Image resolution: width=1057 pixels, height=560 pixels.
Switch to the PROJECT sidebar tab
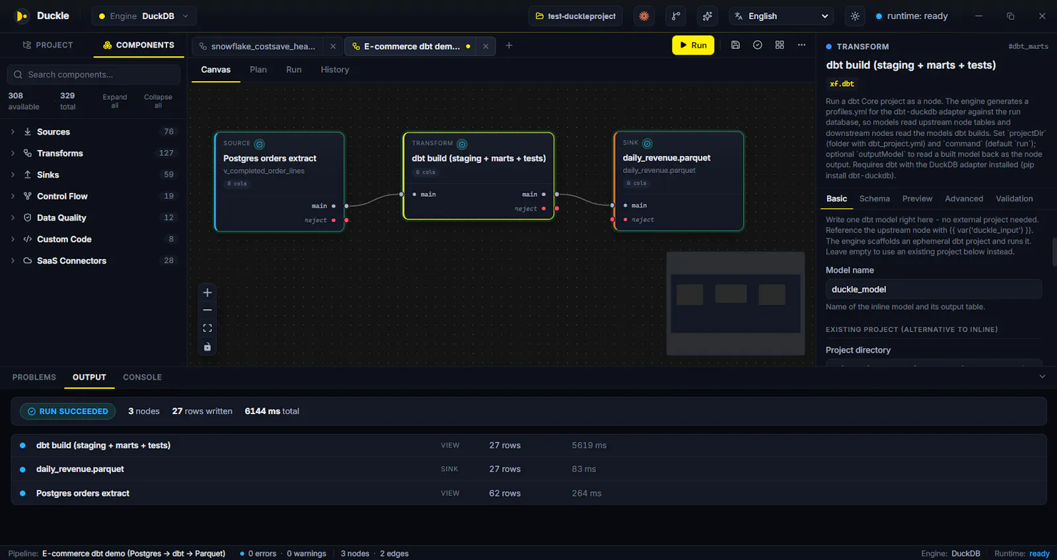(x=48, y=45)
